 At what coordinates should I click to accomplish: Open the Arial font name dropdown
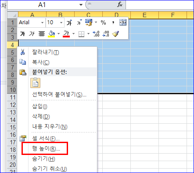pos(42,22)
